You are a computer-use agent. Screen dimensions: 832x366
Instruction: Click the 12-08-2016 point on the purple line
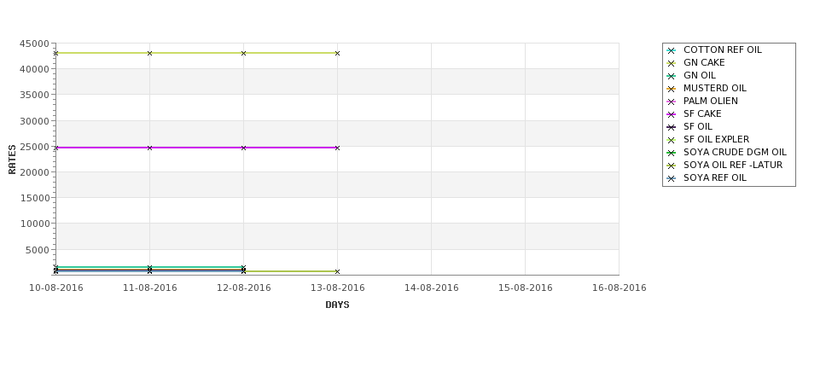click(x=243, y=148)
